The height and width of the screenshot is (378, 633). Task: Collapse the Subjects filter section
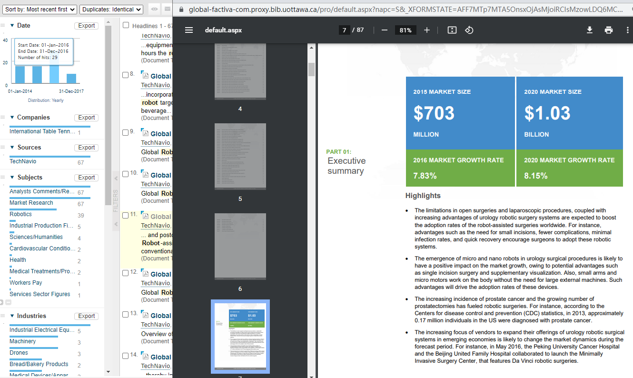click(x=12, y=177)
